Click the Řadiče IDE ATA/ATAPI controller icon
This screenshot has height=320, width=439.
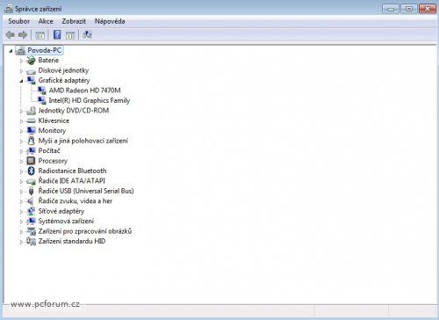(x=31, y=181)
